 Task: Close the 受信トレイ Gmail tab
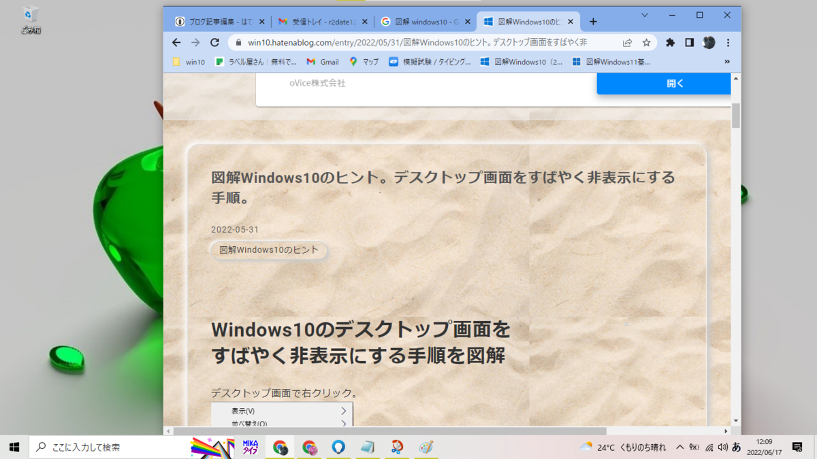(364, 22)
